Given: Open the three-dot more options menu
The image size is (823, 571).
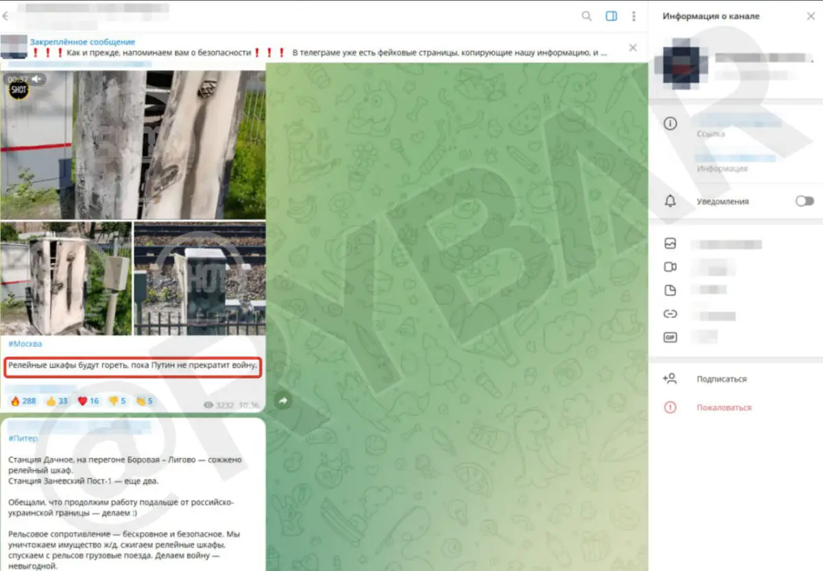Looking at the screenshot, I should pos(634,16).
